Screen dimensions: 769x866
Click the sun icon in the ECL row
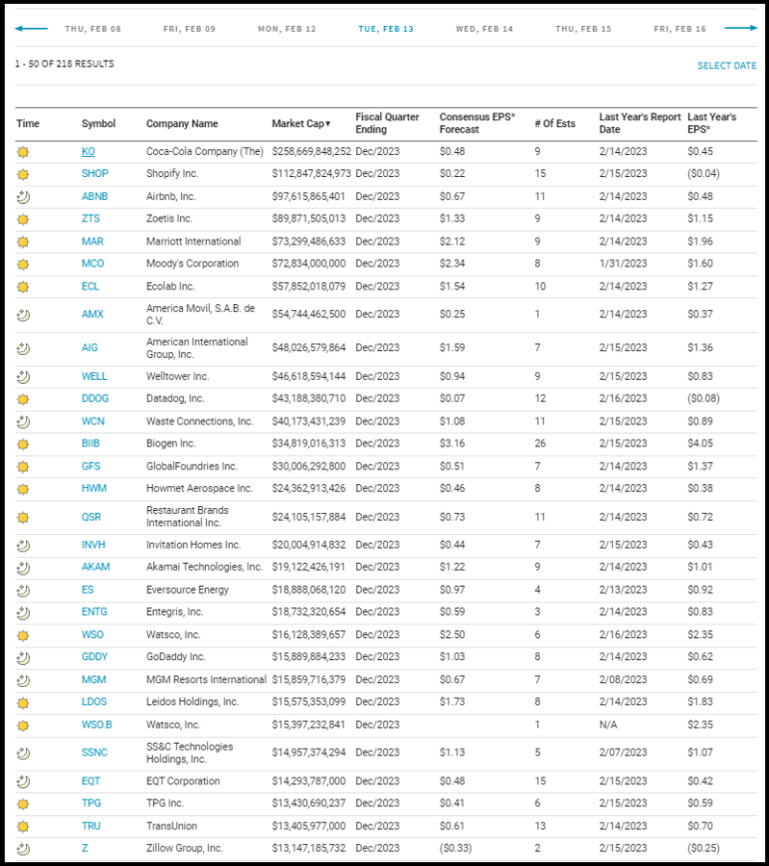(23, 286)
